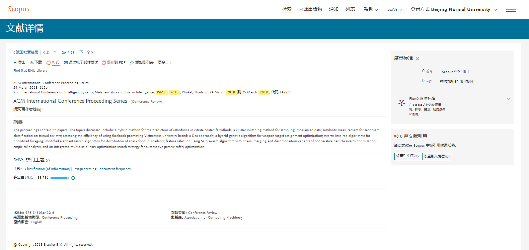Click the 被 0 篇文献引用 heading
This screenshot has width=529, height=250.
click(410, 136)
